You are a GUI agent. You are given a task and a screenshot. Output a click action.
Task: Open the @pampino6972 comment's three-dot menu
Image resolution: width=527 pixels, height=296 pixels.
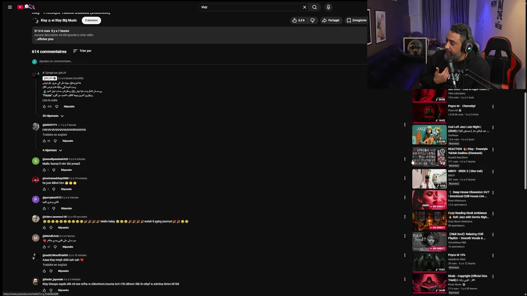(405, 197)
